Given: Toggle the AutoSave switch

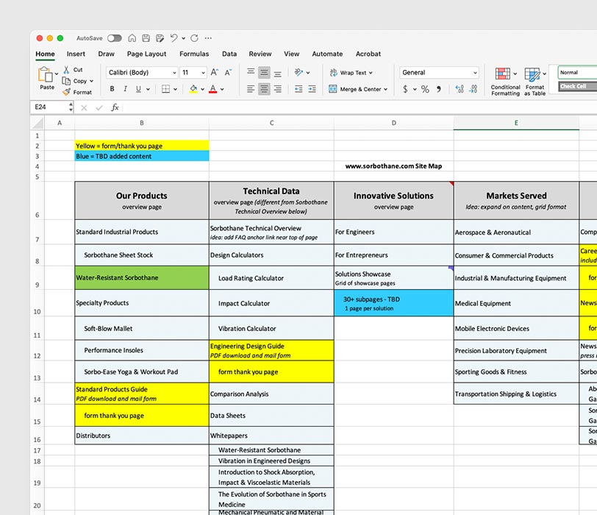Looking at the screenshot, I should [x=114, y=38].
